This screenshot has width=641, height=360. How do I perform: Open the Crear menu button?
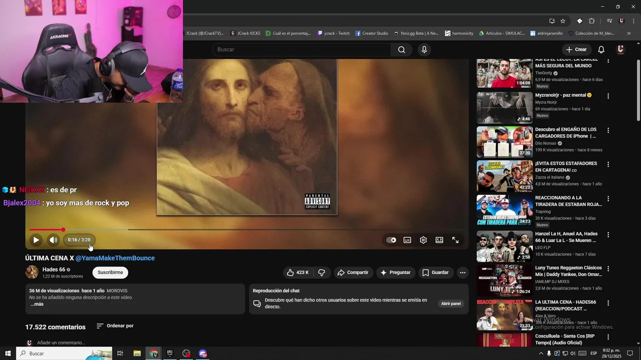point(576,49)
